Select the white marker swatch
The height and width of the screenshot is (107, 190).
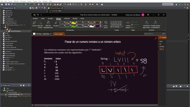click(92, 26)
